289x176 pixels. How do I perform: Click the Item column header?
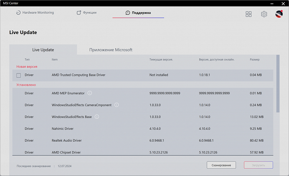click(54, 60)
